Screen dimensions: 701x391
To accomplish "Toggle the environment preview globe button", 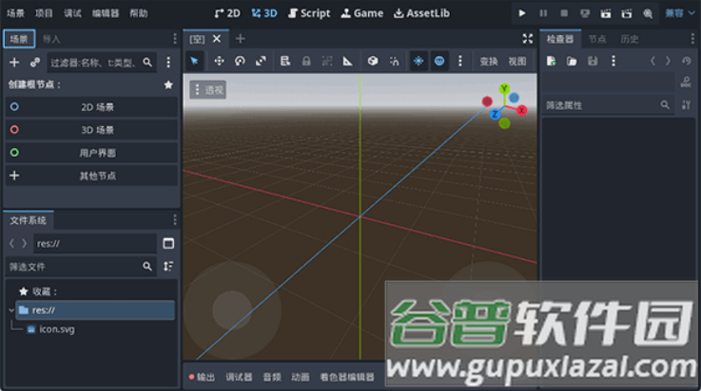I will (x=439, y=61).
